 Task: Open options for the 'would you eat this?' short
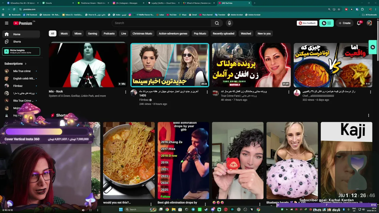pyautogui.click(x=151, y=204)
